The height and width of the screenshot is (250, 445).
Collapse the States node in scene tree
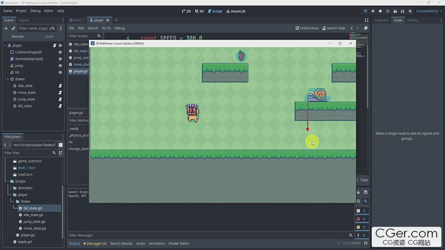[8, 79]
